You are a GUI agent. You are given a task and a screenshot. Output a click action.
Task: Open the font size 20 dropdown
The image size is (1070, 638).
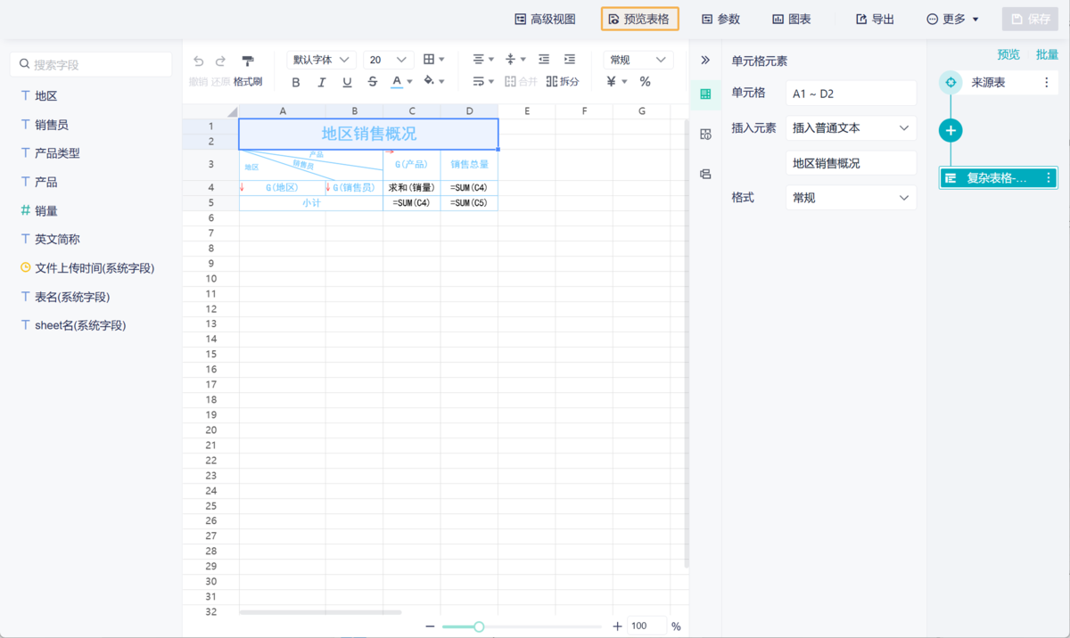tap(388, 59)
